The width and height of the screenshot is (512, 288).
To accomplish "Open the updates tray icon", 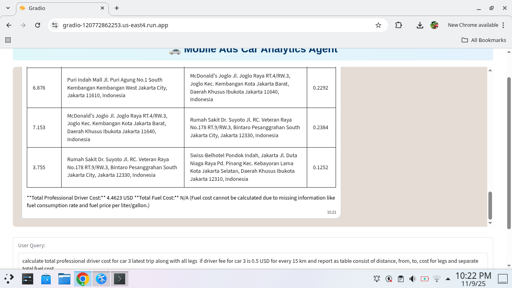I will click(x=389, y=279).
